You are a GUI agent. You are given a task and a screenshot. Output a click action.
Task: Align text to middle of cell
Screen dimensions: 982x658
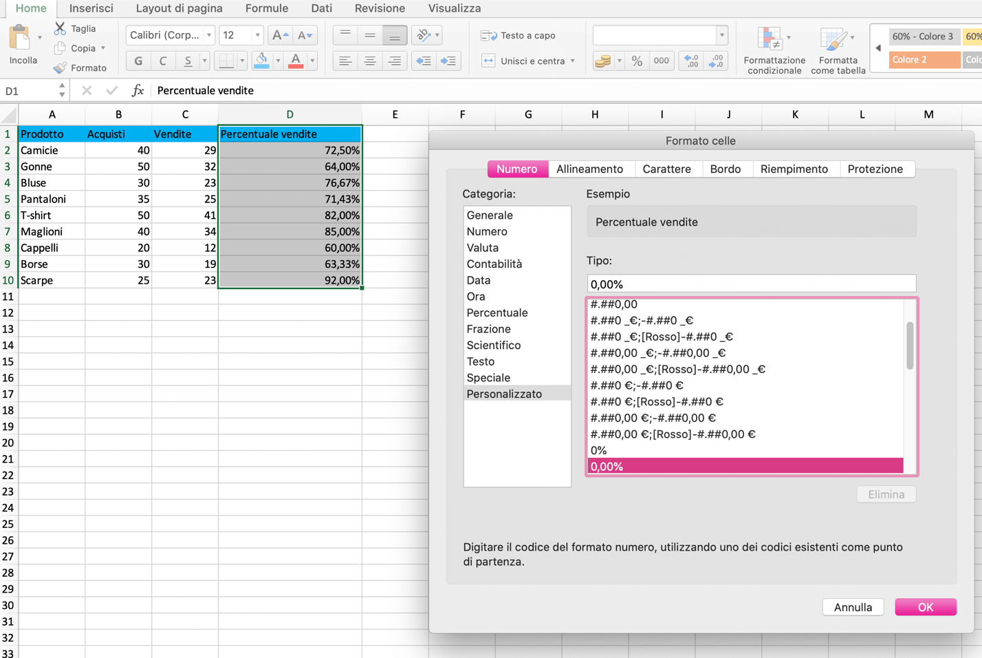pyautogui.click(x=370, y=35)
